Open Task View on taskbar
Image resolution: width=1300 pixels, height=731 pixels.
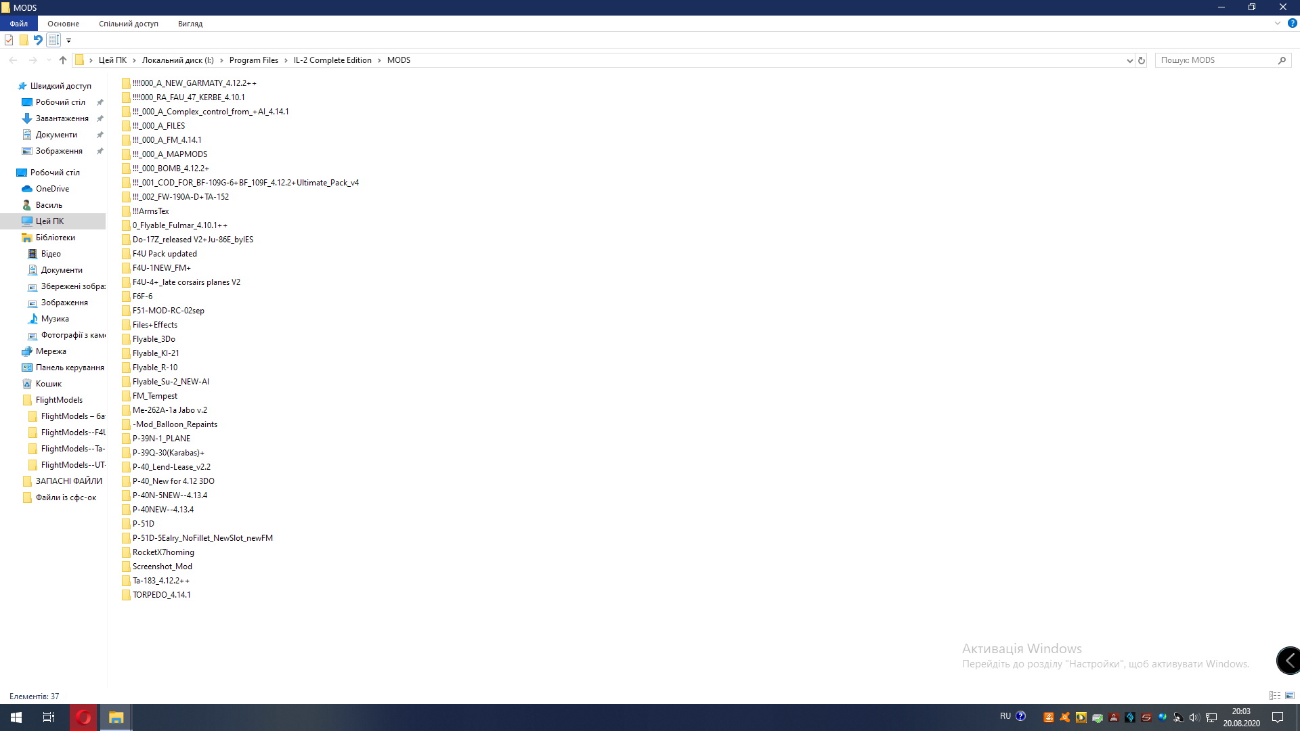[49, 717]
